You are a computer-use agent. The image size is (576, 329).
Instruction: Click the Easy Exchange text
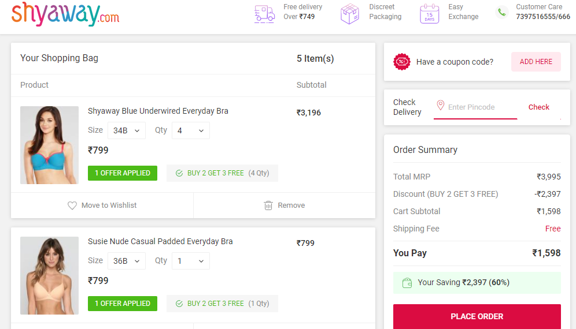click(463, 12)
